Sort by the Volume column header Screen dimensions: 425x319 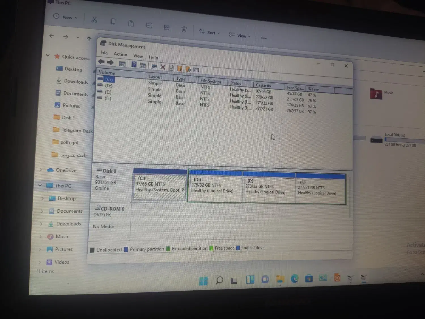[121, 74]
